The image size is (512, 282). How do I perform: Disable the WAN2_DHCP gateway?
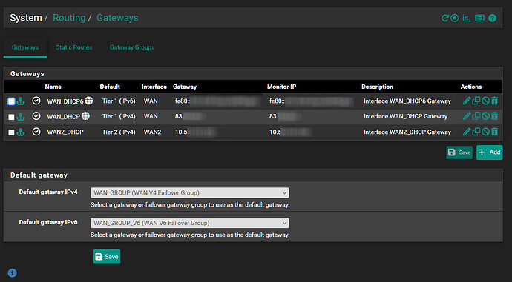click(x=485, y=132)
